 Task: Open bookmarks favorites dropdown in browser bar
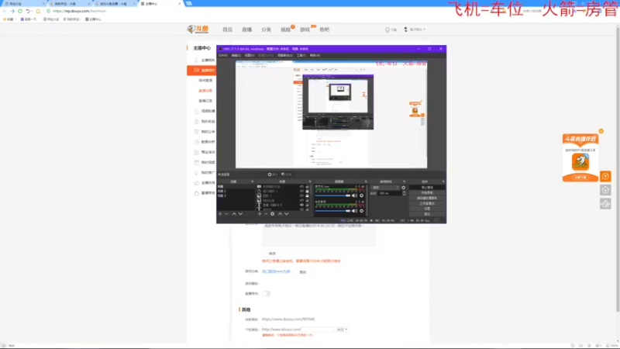click(x=10, y=19)
